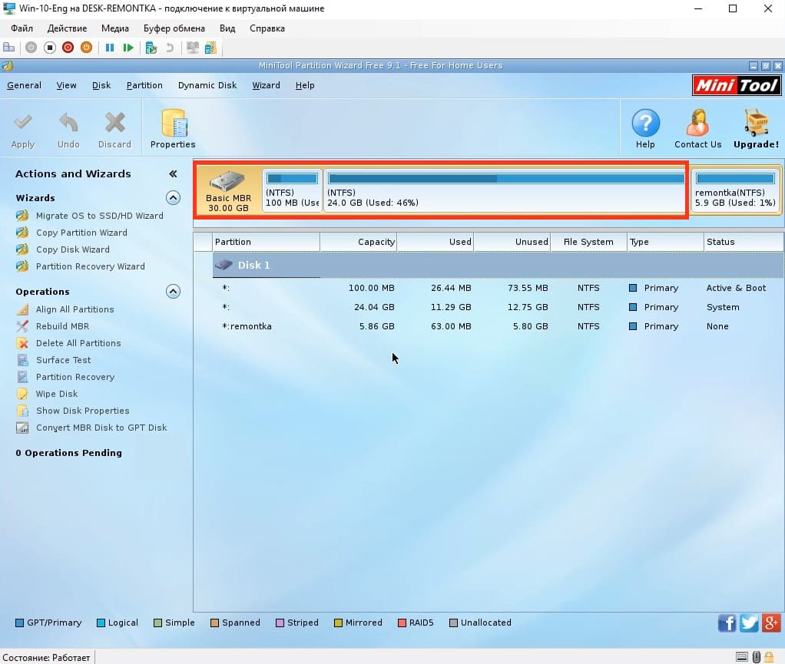Viewport: 785px width, 664px height.
Task: Open the General menu
Action: (x=24, y=85)
